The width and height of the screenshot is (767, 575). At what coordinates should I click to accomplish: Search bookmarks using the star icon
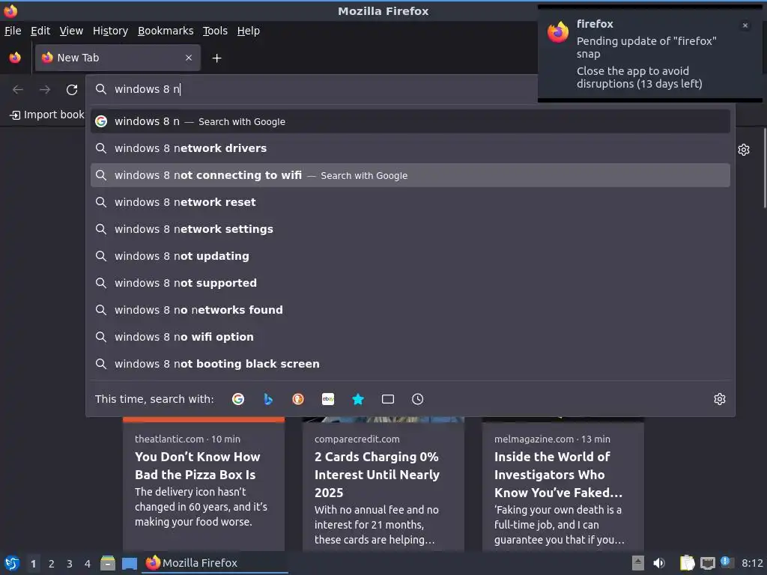point(358,399)
